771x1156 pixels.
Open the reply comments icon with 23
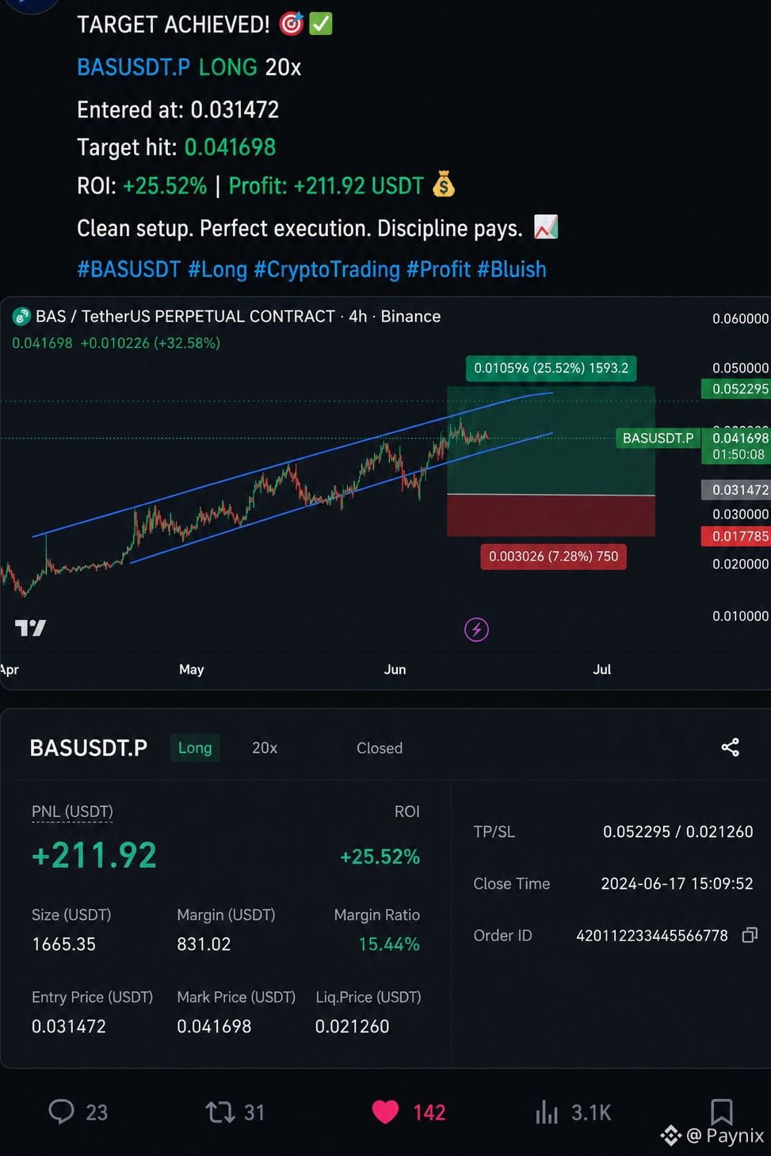pos(61,1112)
